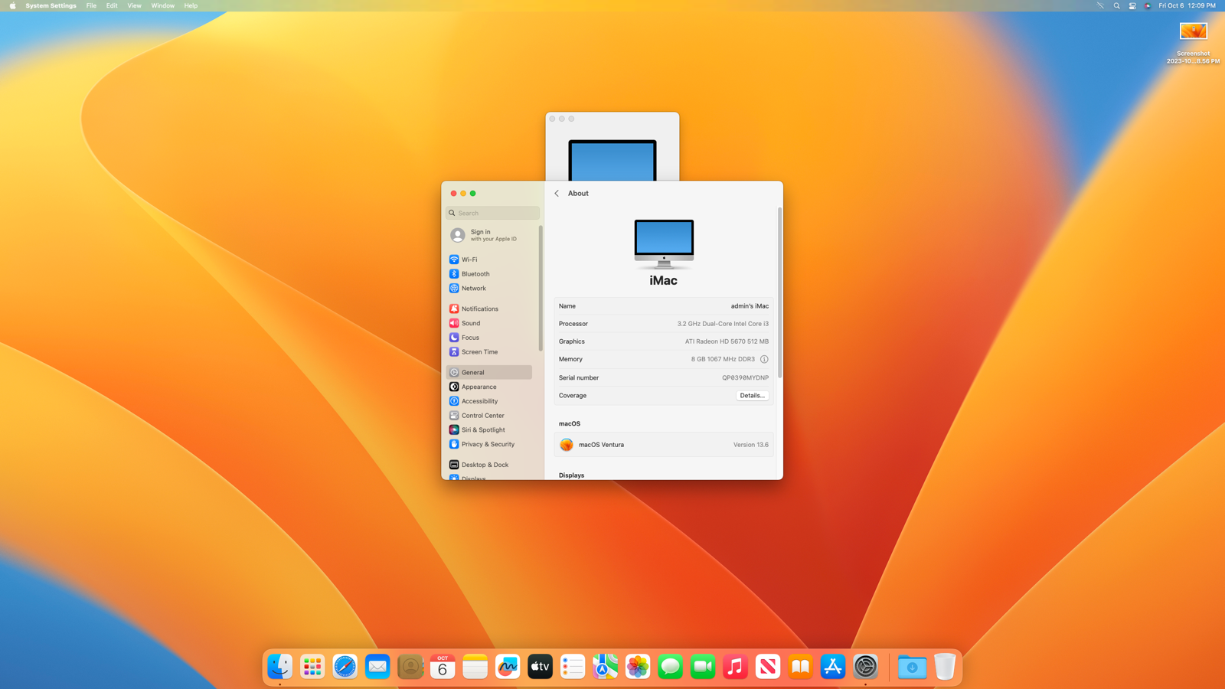Image resolution: width=1225 pixels, height=689 pixels.
Task: Open Messages from the Dock
Action: point(671,667)
